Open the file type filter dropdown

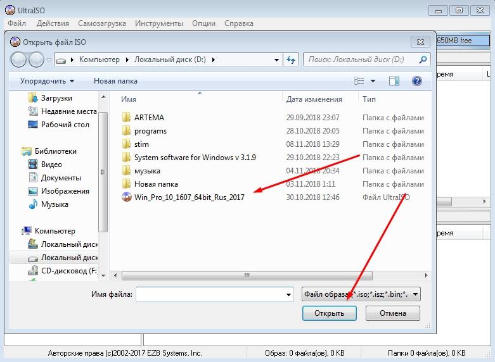(x=361, y=294)
